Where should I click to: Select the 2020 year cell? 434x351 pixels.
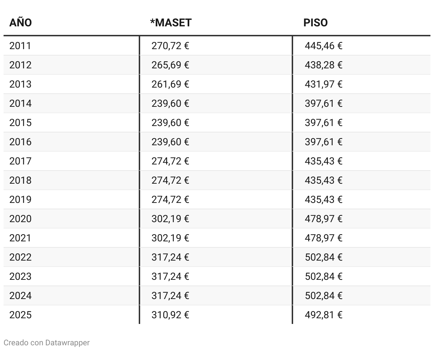(20, 219)
